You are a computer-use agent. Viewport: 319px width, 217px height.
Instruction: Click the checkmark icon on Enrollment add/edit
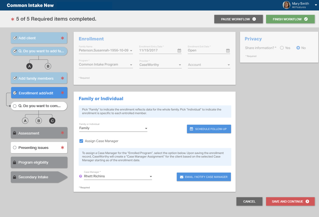point(15,93)
